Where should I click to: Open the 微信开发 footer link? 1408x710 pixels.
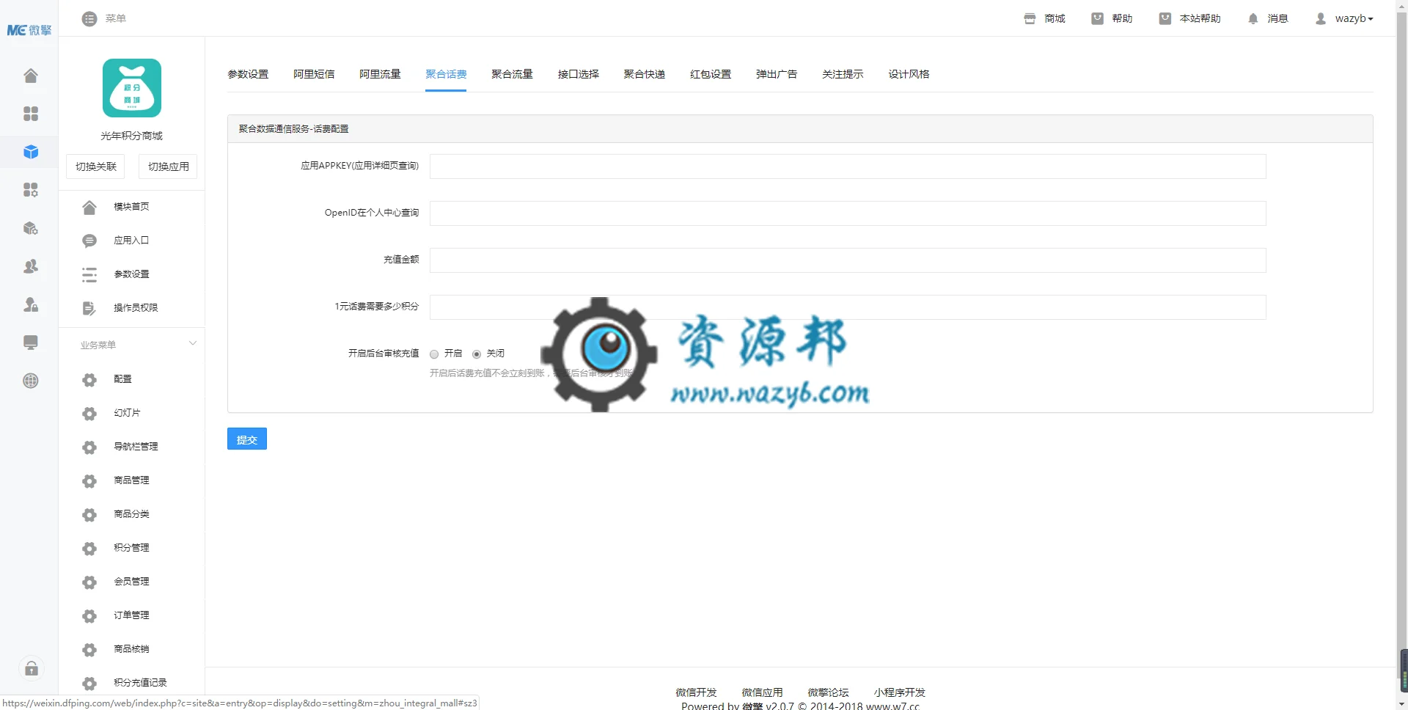pyautogui.click(x=696, y=692)
